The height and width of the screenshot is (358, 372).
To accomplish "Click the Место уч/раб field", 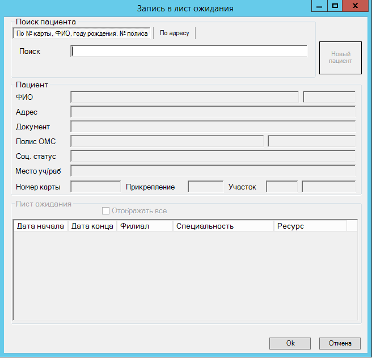I will click(x=213, y=171).
